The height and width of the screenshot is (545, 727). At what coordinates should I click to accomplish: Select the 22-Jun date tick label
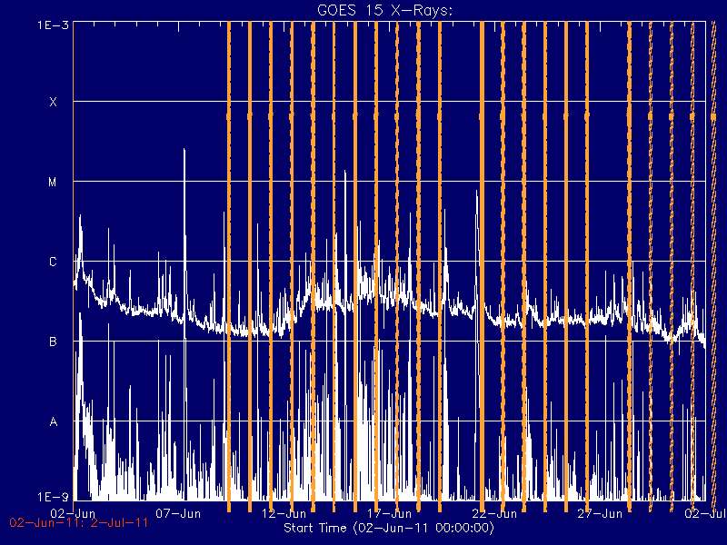click(x=494, y=513)
